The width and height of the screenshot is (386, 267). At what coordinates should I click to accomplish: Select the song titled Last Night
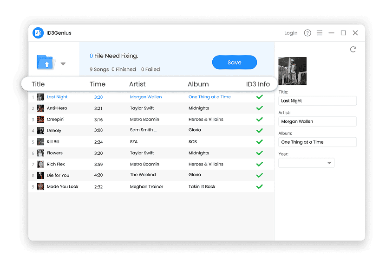pos(57,97)
